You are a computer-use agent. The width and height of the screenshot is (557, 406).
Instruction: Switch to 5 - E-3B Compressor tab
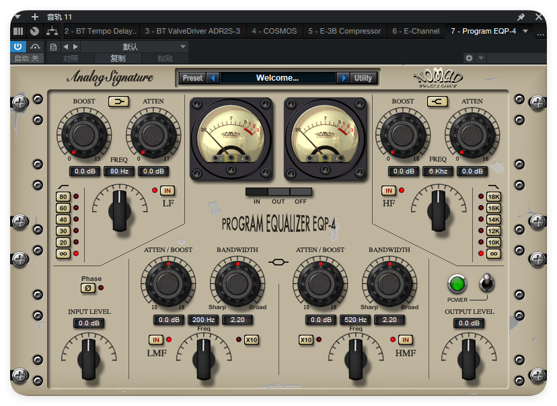344,31
